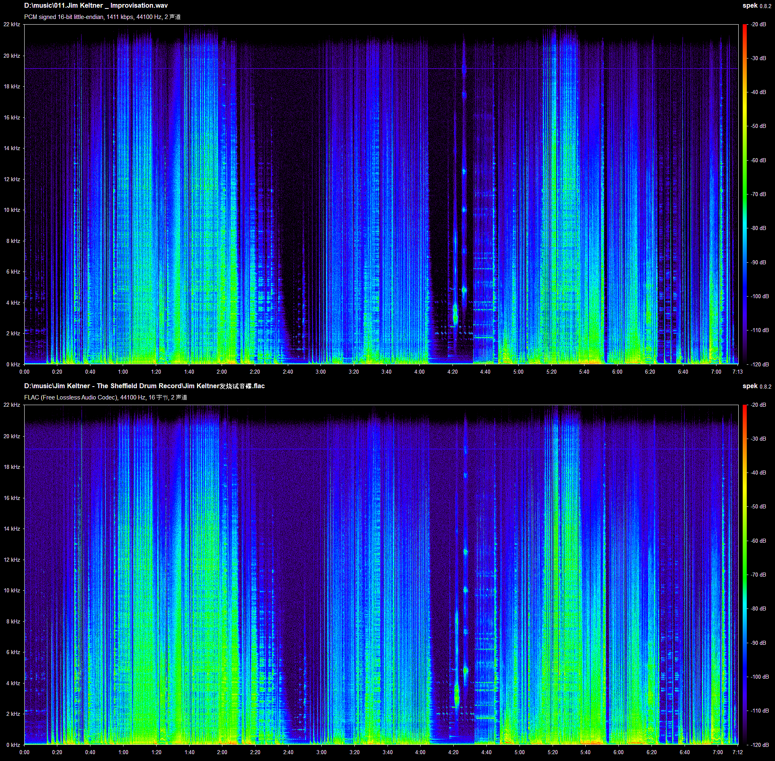
Task: Click the bottom spek 0.8.2 logo text
Action: pos(757,386)
